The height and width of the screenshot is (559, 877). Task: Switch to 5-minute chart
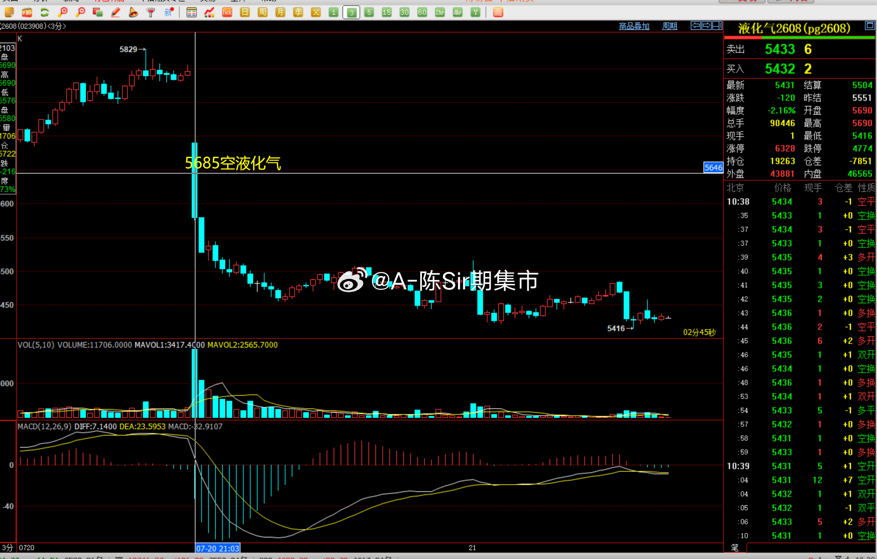click(369, 12)
